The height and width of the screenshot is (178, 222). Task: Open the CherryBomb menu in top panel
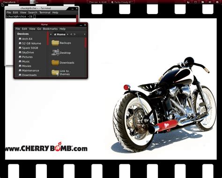point(9,2)
